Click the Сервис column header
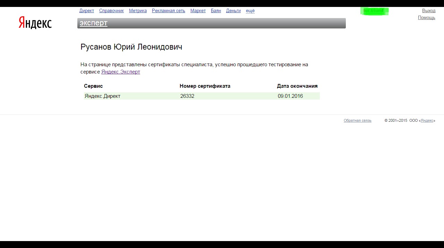444x248 pixels. [x=93, y=86]
